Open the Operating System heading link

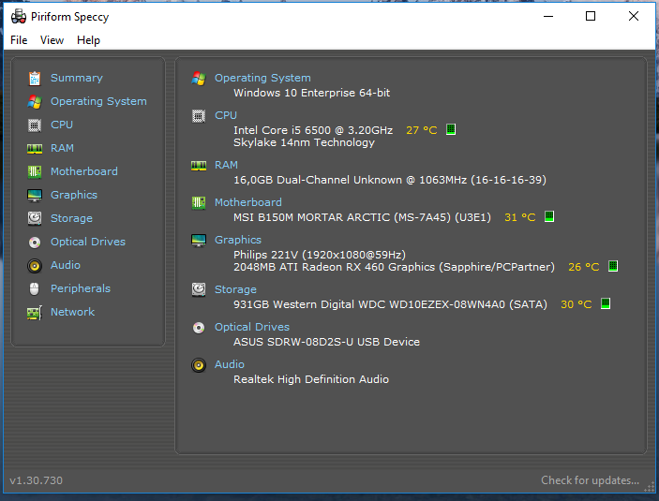click(x=262, y=78)
